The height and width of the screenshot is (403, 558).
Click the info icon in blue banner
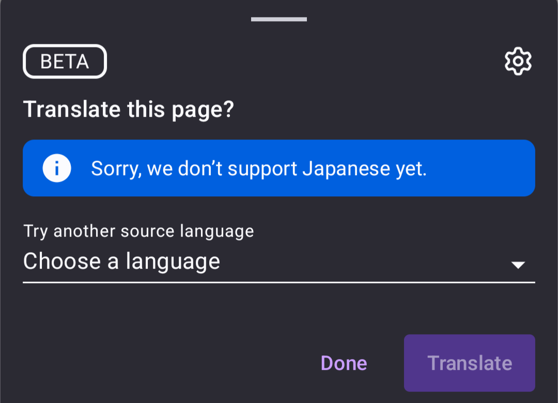pos(57,168)
